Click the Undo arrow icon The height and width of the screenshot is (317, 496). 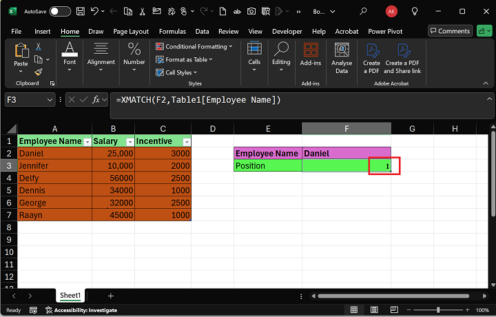94,12
